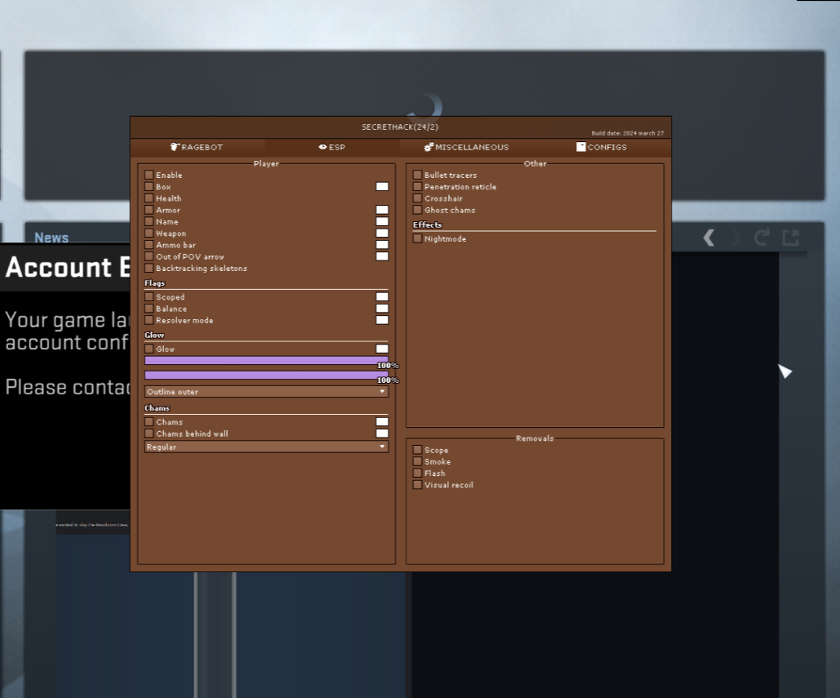Viewport: 840px width, 698px height.
Task: Tick the Backtracking skeletons checkbox
Action: click(149, 269)
